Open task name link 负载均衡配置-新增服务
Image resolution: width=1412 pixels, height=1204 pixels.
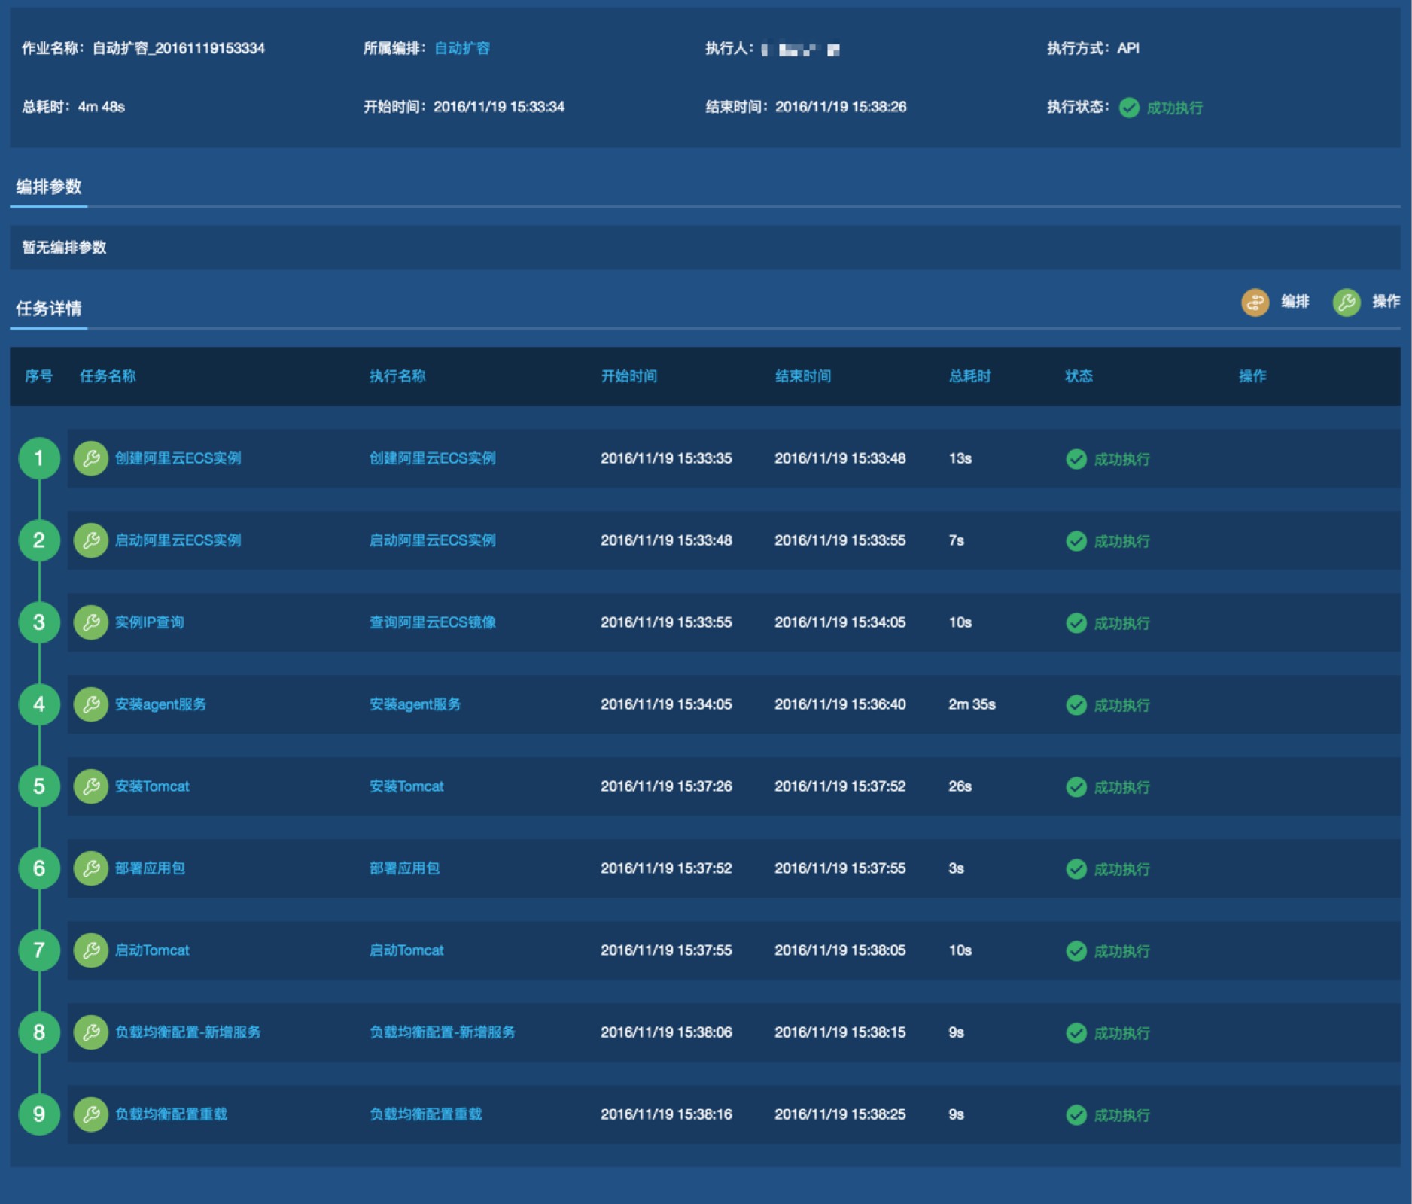(187, 1032)
